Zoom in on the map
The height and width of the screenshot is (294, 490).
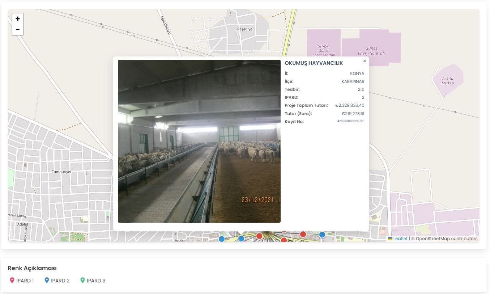coord(17,19)
